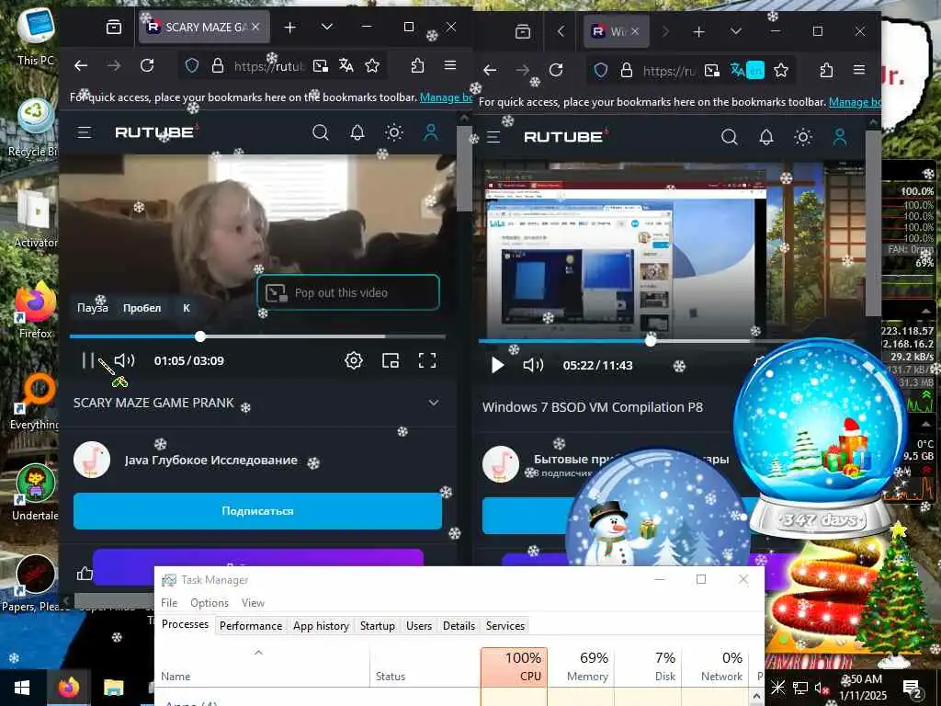Reload page in left Firefox window
Screen dimensions: 941x706
[x=147, y=65]
